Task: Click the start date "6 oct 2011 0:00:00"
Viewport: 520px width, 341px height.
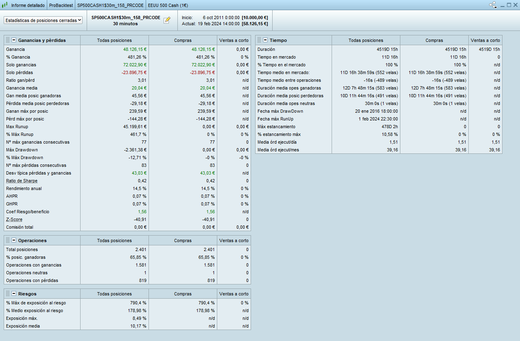Action: (x=221, y=17)
